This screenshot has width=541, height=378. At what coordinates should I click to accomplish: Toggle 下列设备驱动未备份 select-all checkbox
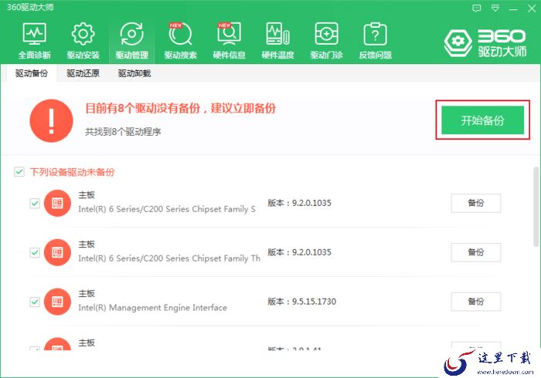click(x=19, y=171)
